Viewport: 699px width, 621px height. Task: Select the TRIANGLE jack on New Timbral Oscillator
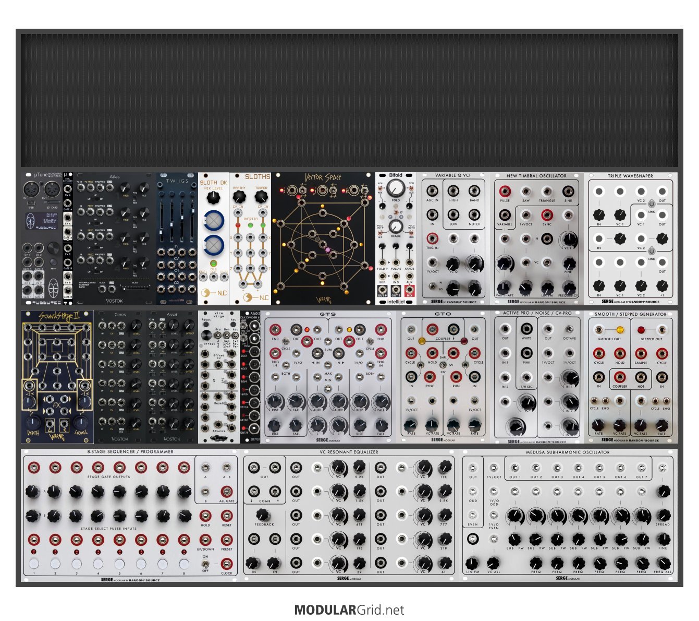coord(547,191)
